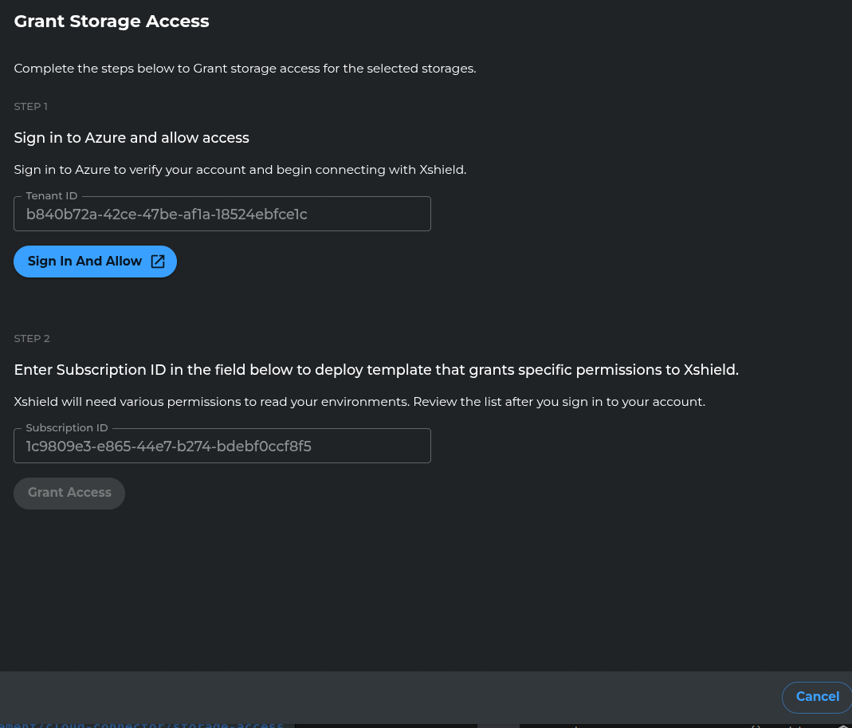Click the external-link icon on Sign In And Allow
852x728 pixels.
point(157,262)
